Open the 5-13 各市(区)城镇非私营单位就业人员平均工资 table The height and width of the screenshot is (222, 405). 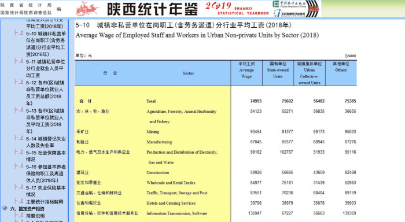pos(46,121)
